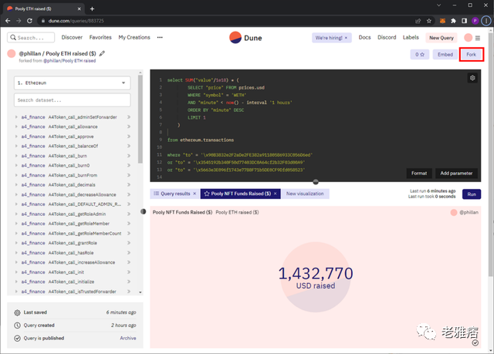
Task: Close the Pooly NFT Funds Raised tab
Action: pyautogui.click(x=275, y=194)
